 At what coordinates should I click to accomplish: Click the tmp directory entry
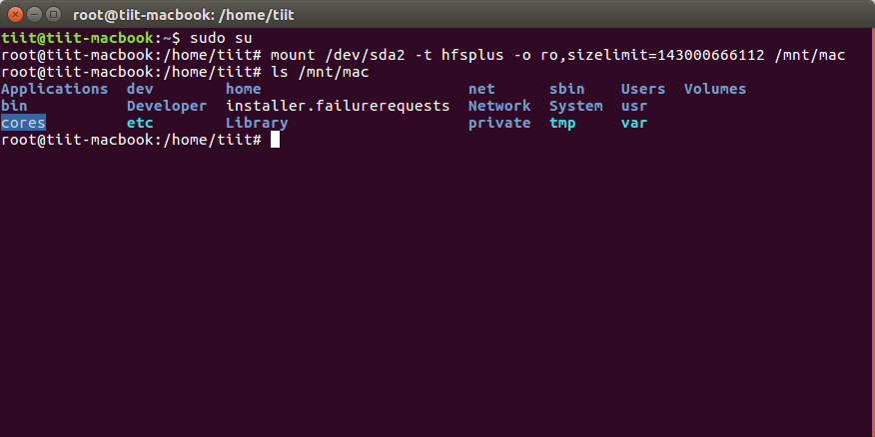(562, 124)
